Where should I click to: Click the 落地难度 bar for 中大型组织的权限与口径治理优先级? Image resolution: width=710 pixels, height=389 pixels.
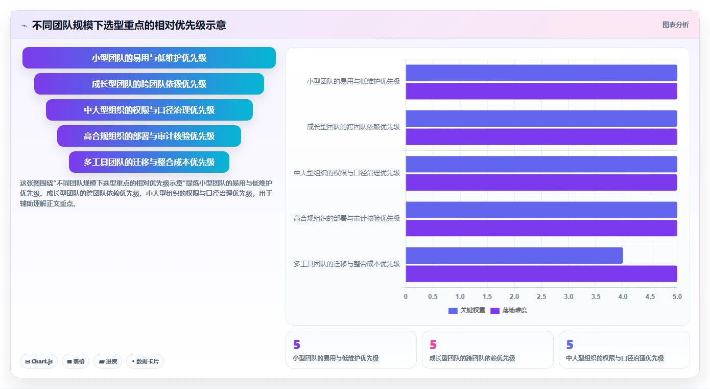[x=541, y=182]
